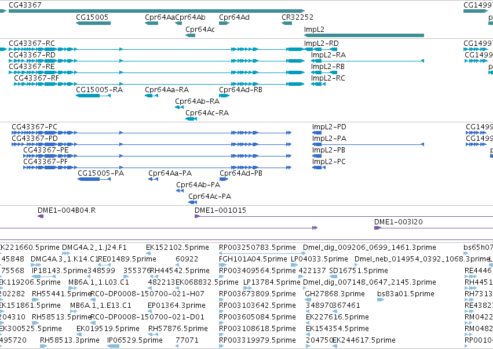This screenshot has width=493, height=349.
Task: Select EST FGH101A04.5prime
Action: pyautogui.click(x=253, y=259)
